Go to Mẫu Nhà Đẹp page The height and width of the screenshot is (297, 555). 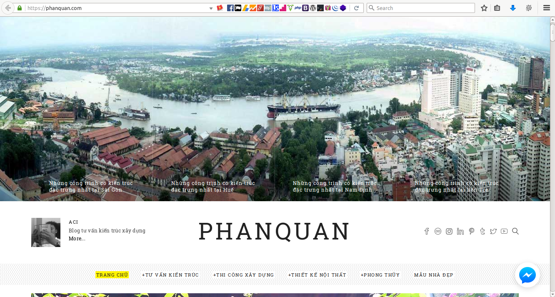coord(433,275)
